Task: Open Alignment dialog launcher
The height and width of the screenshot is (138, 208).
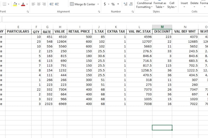Action: point(99,12)
